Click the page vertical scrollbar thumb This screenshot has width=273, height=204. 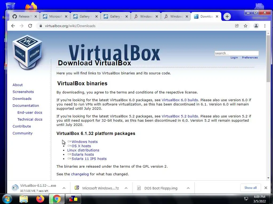268,58
